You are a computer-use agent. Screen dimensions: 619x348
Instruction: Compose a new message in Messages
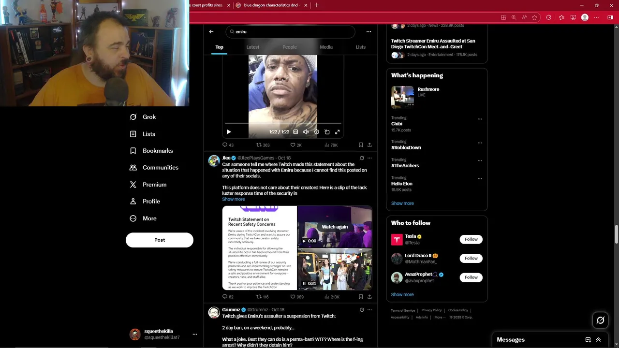(x=588, y=340)
